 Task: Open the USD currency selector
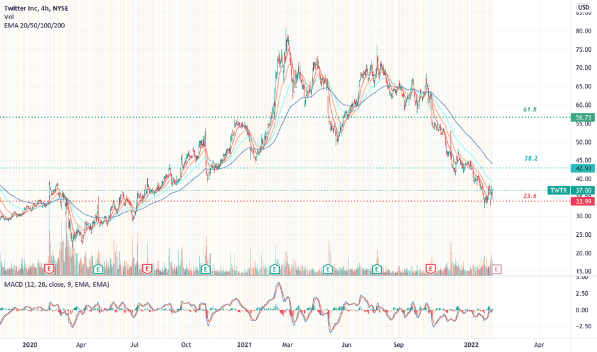click(x=584, y=7)
